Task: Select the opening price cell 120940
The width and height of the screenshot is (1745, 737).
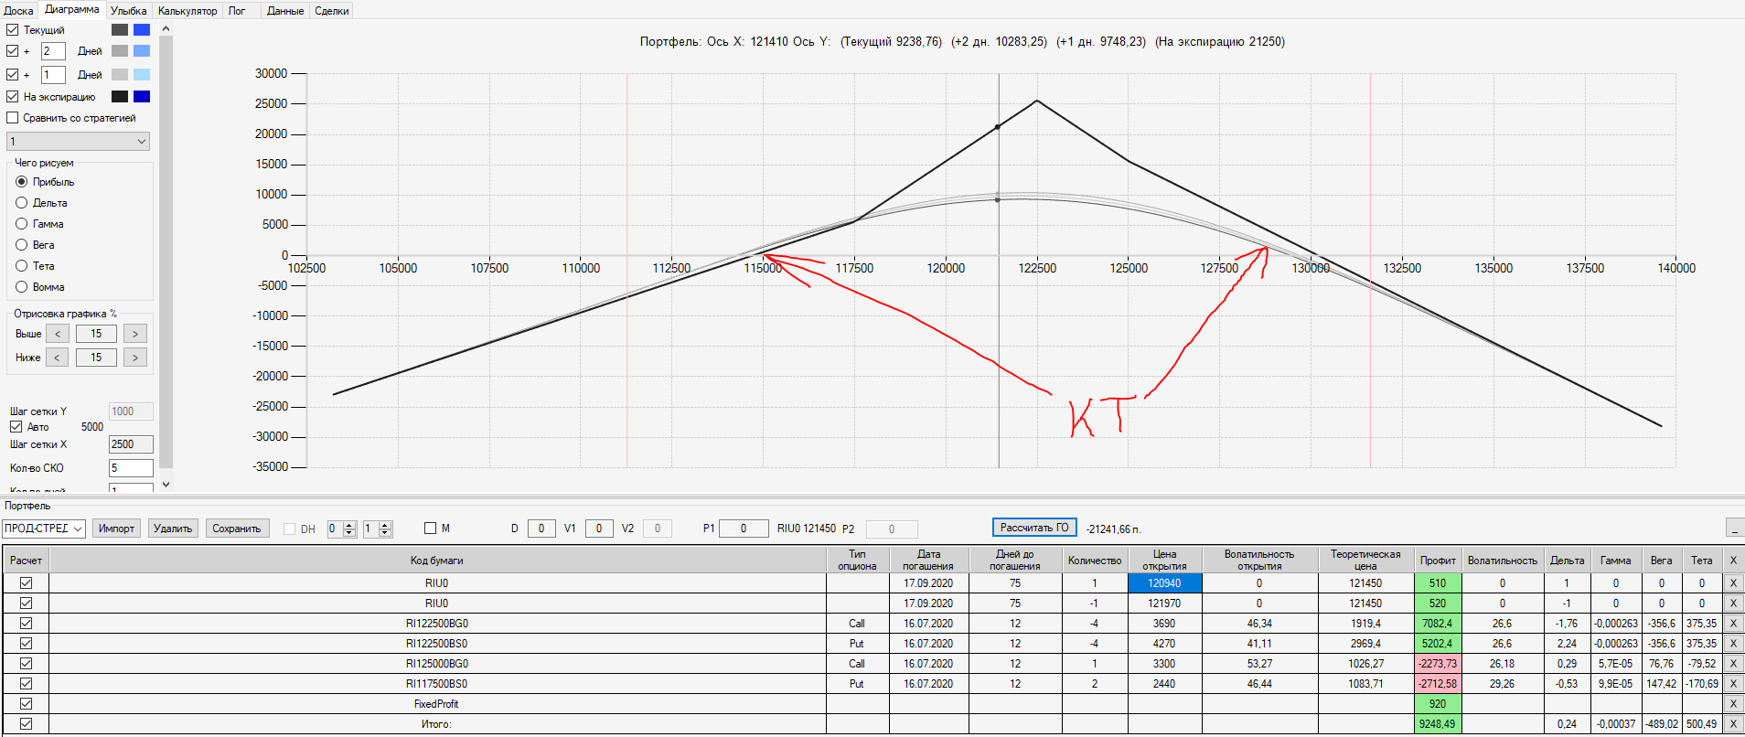Action: pos(1164,583)
